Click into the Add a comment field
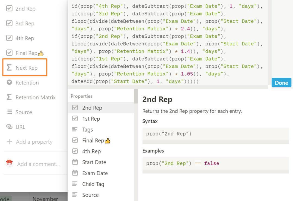The height and width of the screenshot is (201, 293). click(x=38, y=164)
